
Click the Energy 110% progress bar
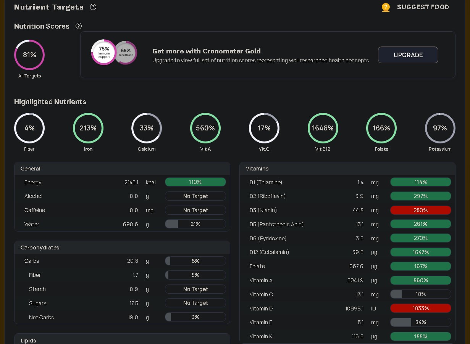coord(195,182)
